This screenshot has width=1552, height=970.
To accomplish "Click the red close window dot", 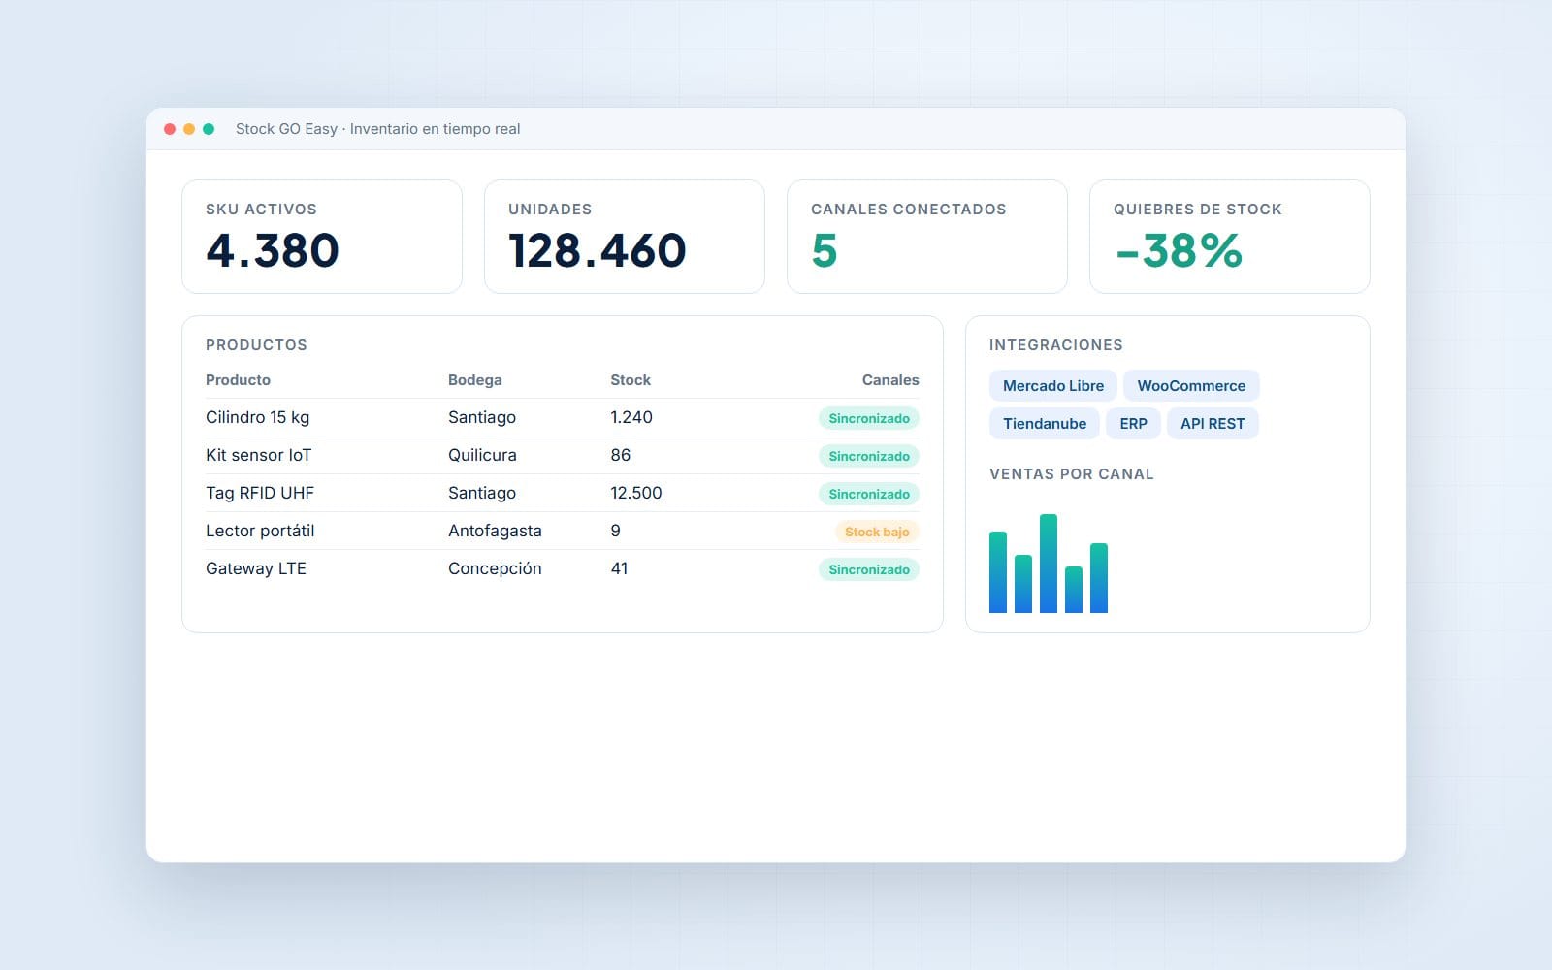I will (170, 129).
